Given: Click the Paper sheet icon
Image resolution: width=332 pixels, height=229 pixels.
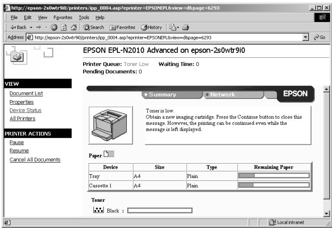Looking at the screenshot, I should coord(109,154).
